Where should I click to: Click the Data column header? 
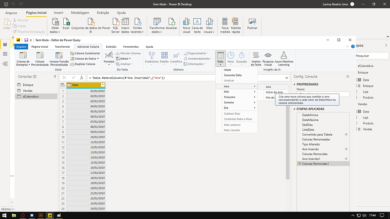point(86,85)
